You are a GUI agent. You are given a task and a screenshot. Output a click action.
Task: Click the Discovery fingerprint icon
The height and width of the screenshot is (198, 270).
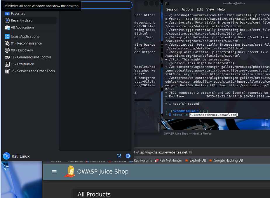[7, 50]
